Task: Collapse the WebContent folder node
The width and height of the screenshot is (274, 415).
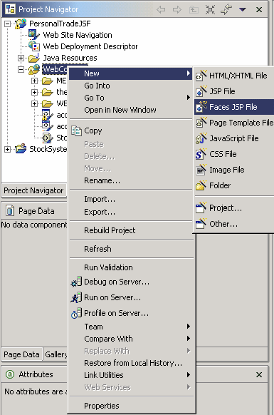Action: coord(21,69)
